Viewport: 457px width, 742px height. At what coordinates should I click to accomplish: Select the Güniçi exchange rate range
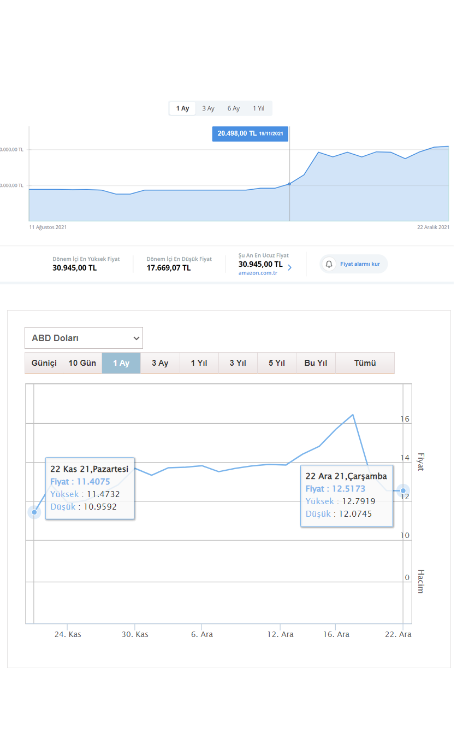[x=44, y=363]
